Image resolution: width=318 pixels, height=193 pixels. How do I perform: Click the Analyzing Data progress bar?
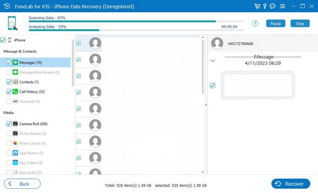tap(136, 30)
